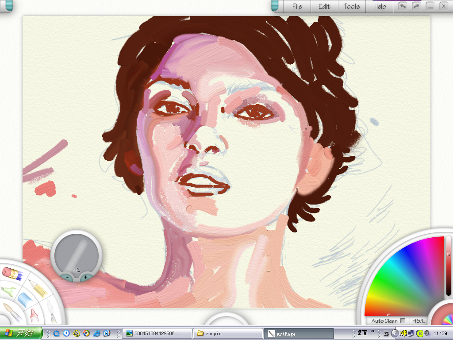The width and height of the screenshot is (453, 340).
Task: Click the blue number-one Quick Launch icon
Action: point(66,333)
